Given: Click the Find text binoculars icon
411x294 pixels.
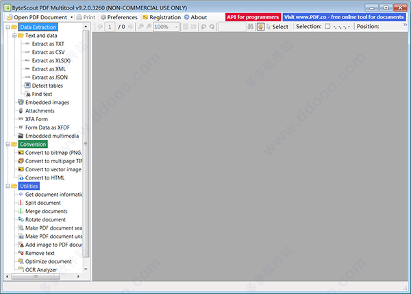Looking at the screenshot, I should click(x=28, y=94).
